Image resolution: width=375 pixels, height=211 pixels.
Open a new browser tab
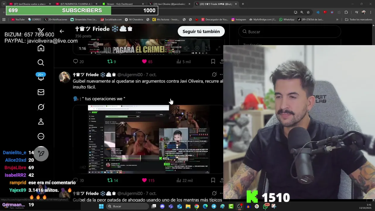pos(243,4)
